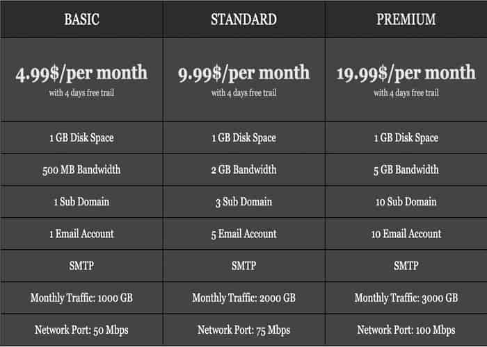
Task: Click the free trail note under 19.99$
Action: click(x=406, y=92)
